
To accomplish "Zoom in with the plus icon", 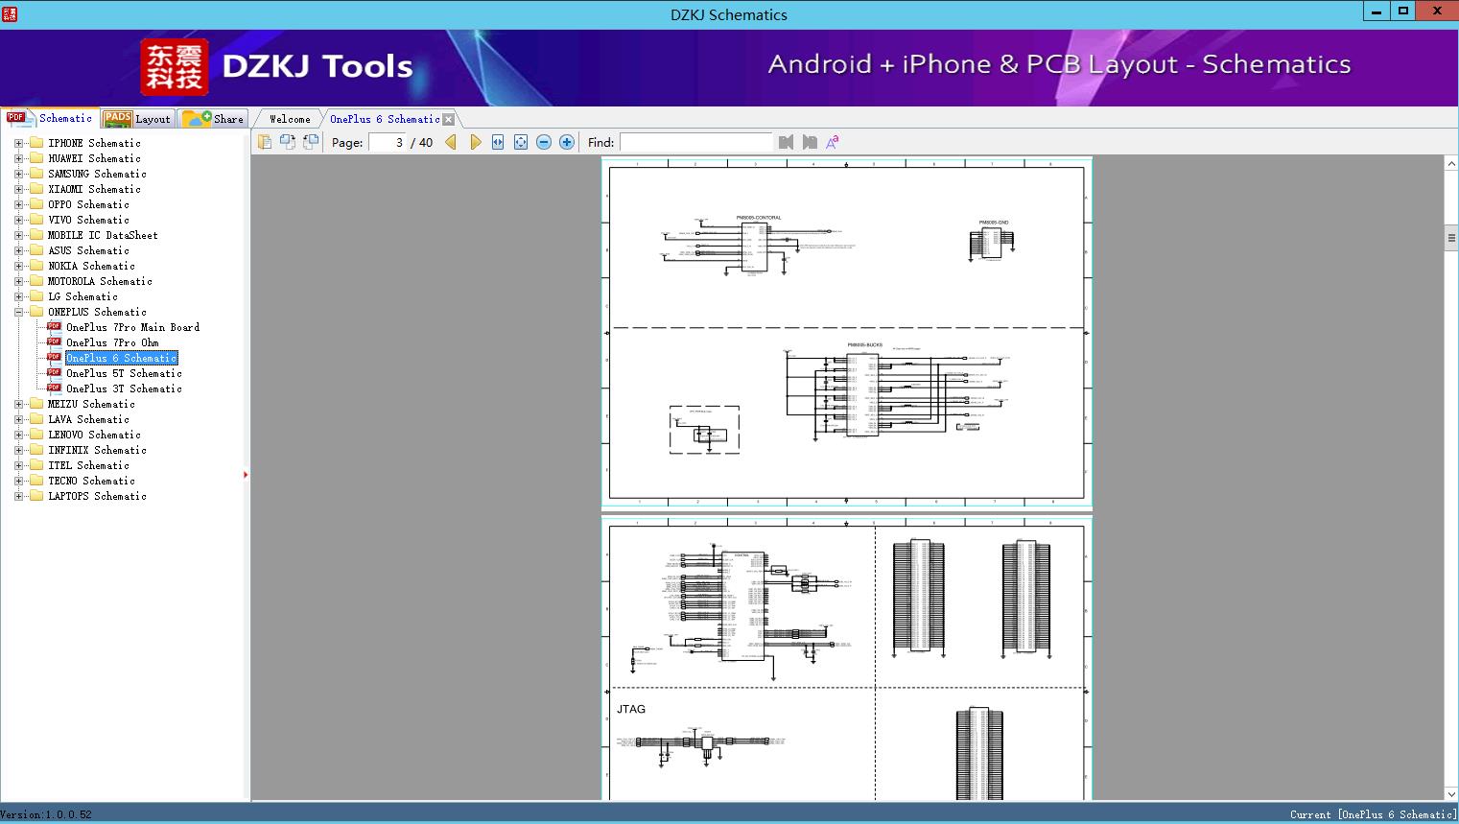I will click(567, 142).
